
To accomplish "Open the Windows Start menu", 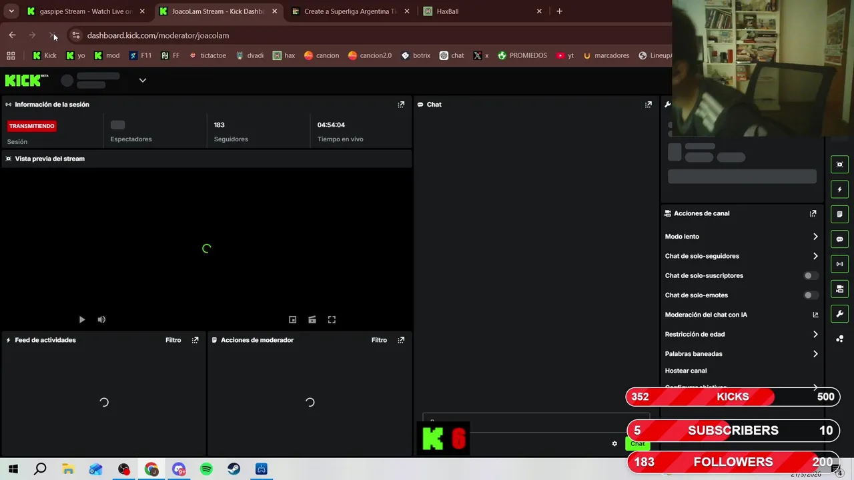I will click(x=13, y=469).
